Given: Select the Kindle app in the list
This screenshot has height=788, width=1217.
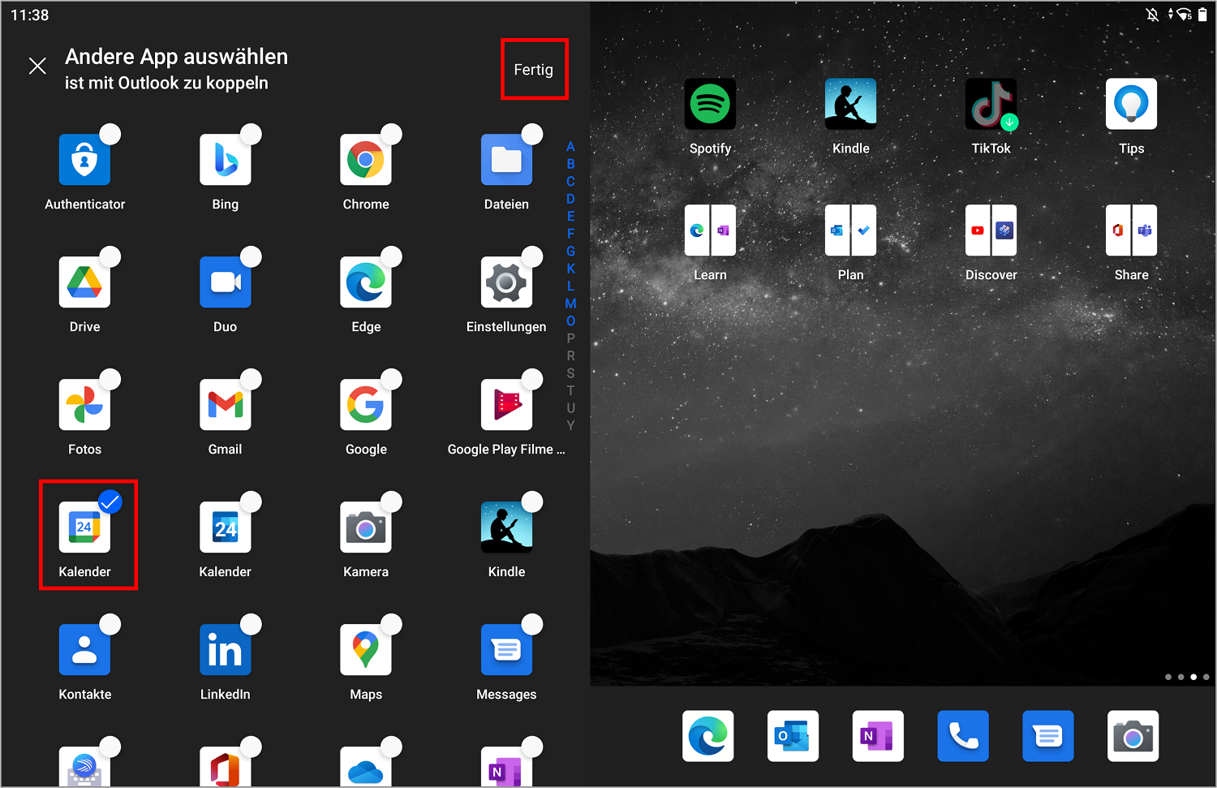Looking at the screenshot, I should [x=506, y=527].
